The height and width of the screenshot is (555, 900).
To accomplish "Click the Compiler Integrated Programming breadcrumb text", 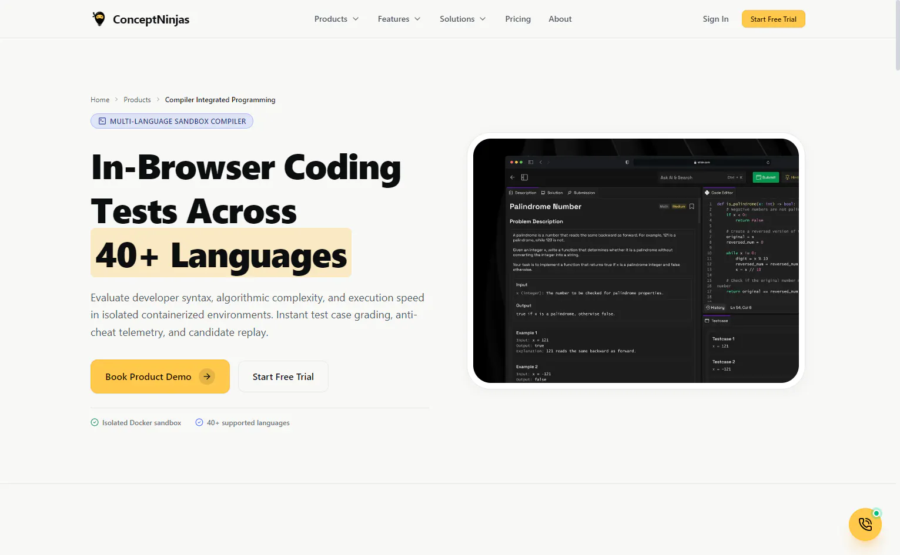I will point(220,100).
